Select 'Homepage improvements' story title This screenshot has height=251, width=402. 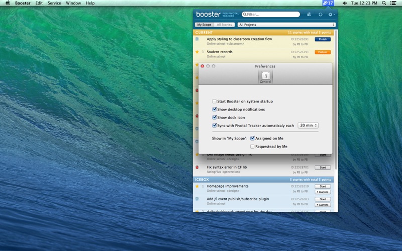[x=228, y=186]
